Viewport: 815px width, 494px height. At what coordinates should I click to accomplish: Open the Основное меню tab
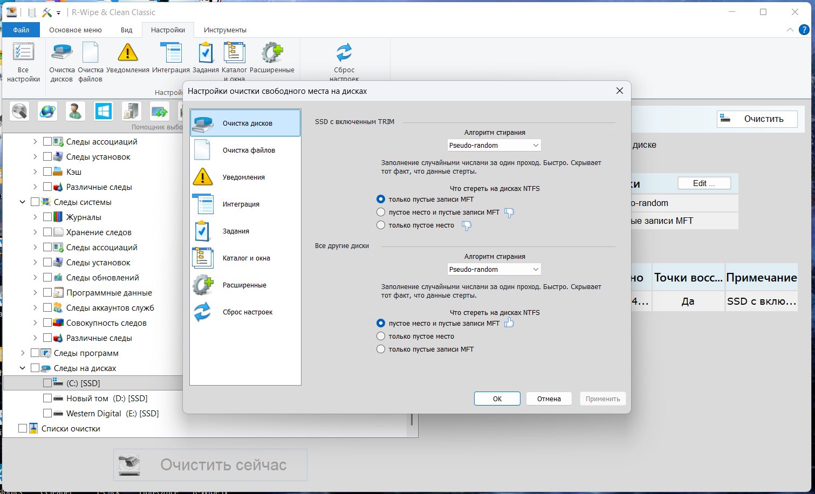point(76,30)
